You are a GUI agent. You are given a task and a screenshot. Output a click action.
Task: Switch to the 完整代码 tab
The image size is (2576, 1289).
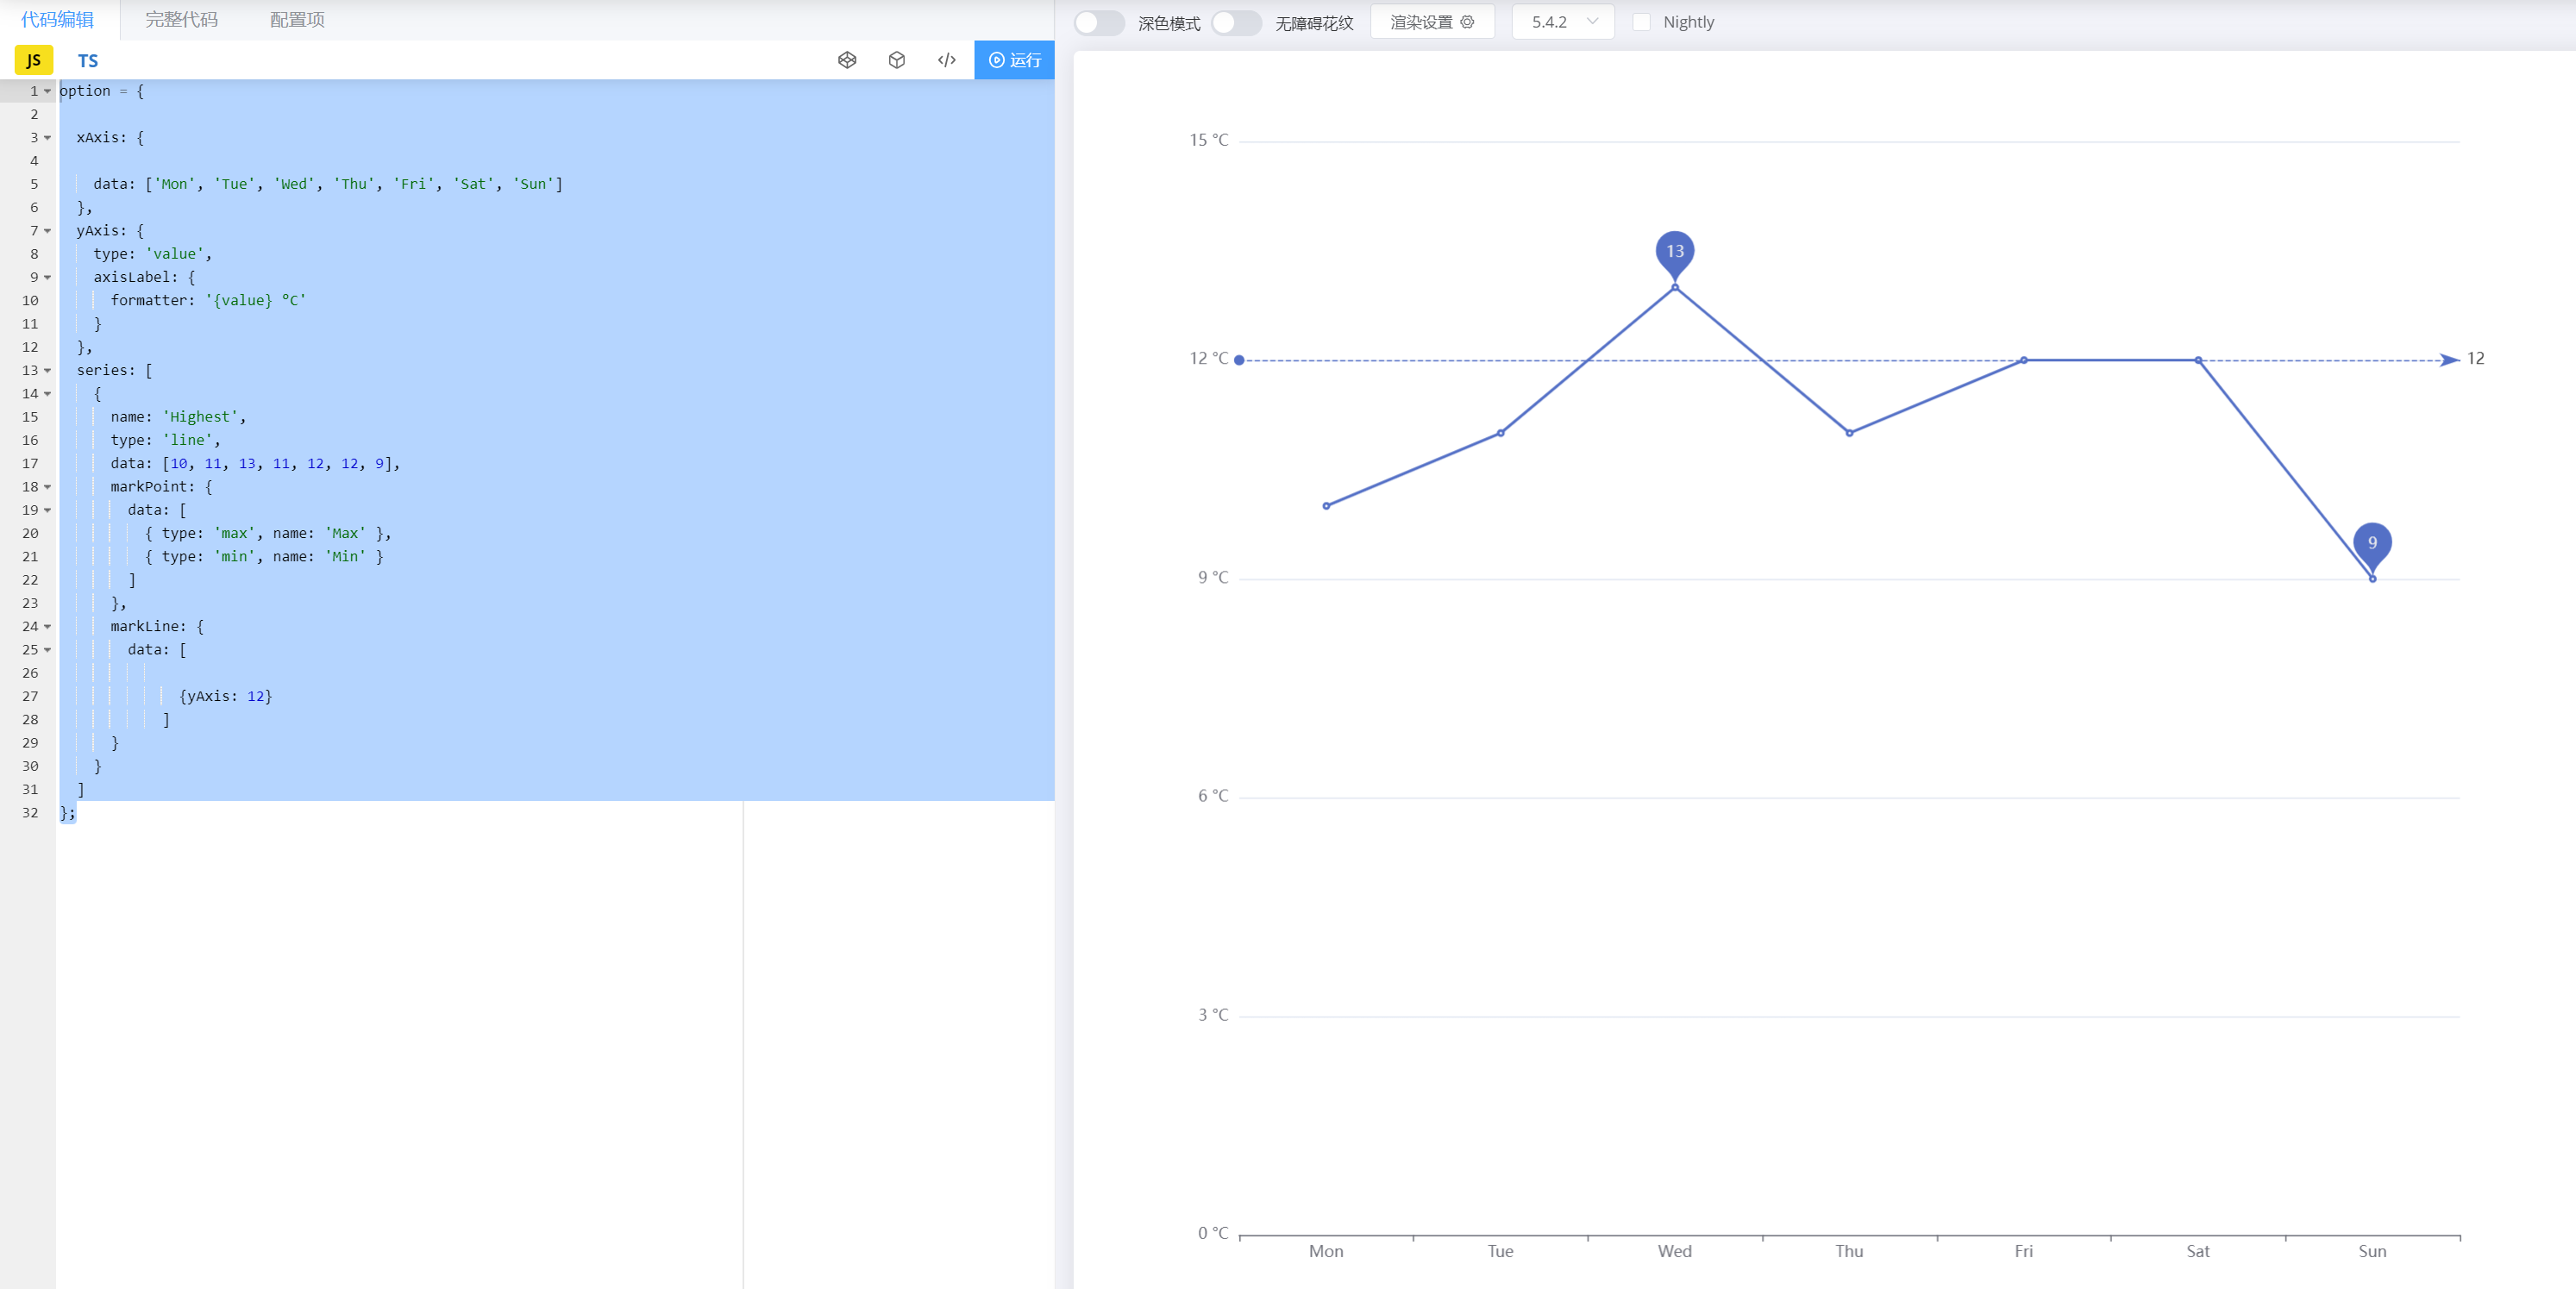181,19
